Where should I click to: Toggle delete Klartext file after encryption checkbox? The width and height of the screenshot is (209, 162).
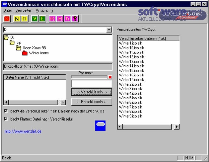click(x=6, y=119)
